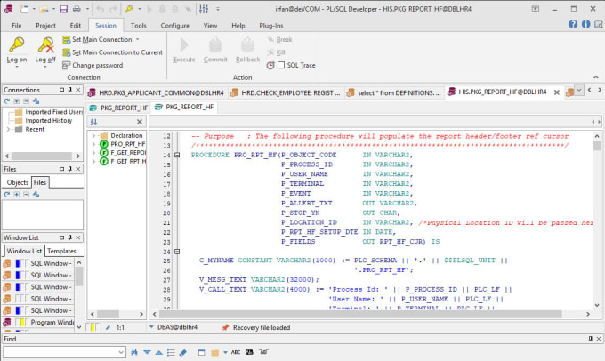Click in the Find search input field
Screen dimensions: 605x361
click(60, 352)
